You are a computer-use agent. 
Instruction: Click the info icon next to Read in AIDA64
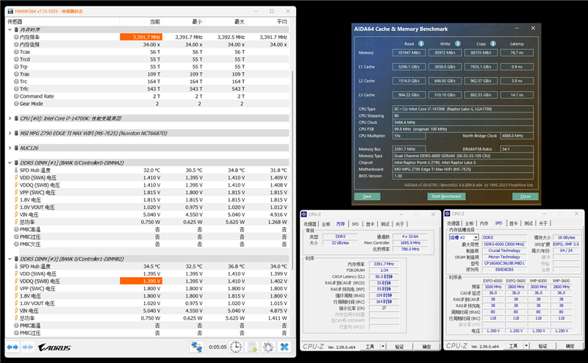421,43
